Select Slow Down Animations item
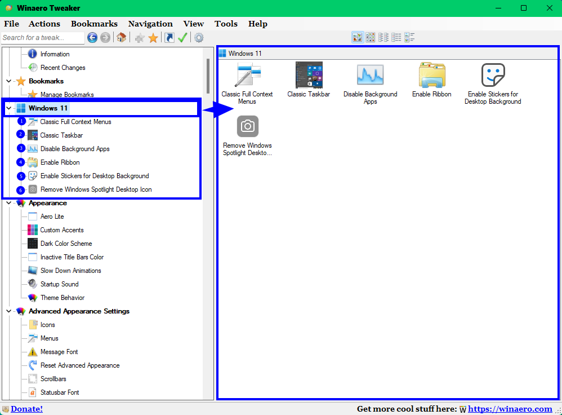The width and height of the screenshot is (562, 415). pyautogui.click(x=70, y=271)
